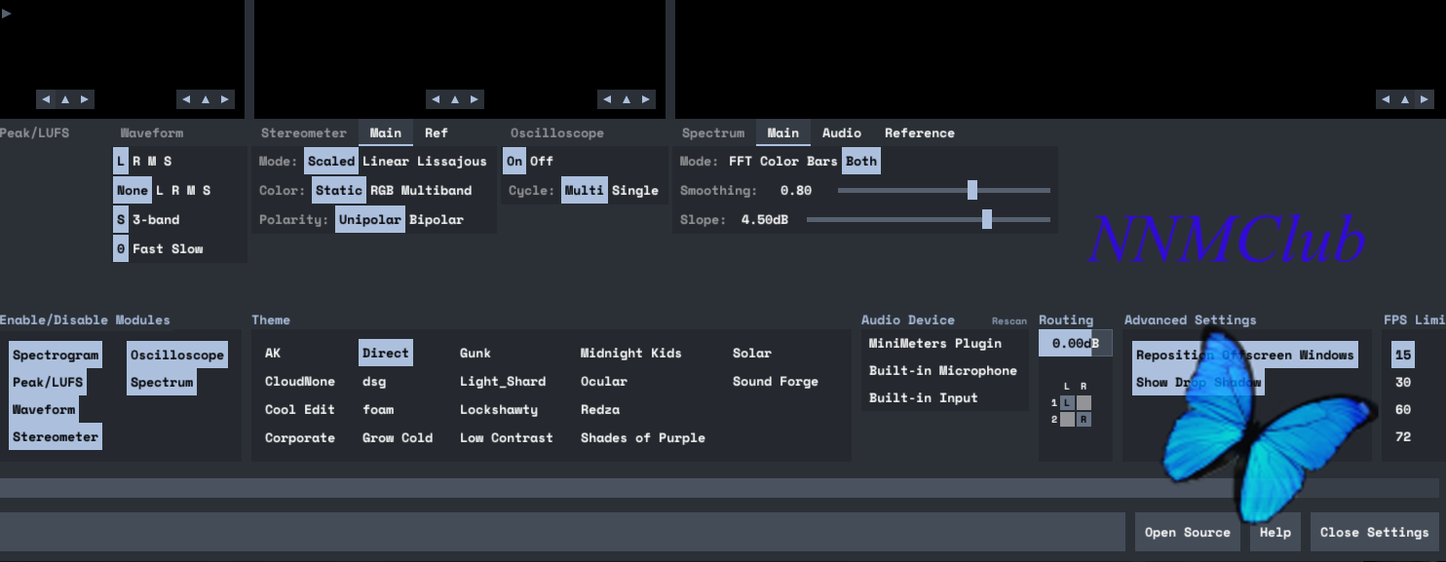Click the left arrow above the Peak/LUFS label

click(x=45, y=99)
